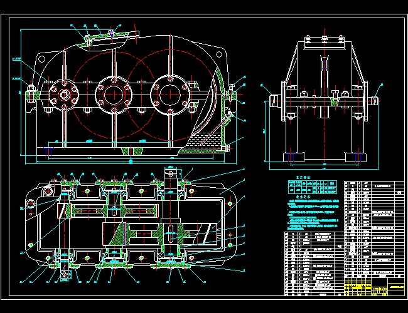Click the upper-right lifting hole of the housing

click(219, 54)
